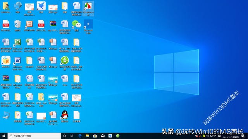Open File Explorer from the taskbar
The image size is (248, 139).
click(x=87, y=136)
